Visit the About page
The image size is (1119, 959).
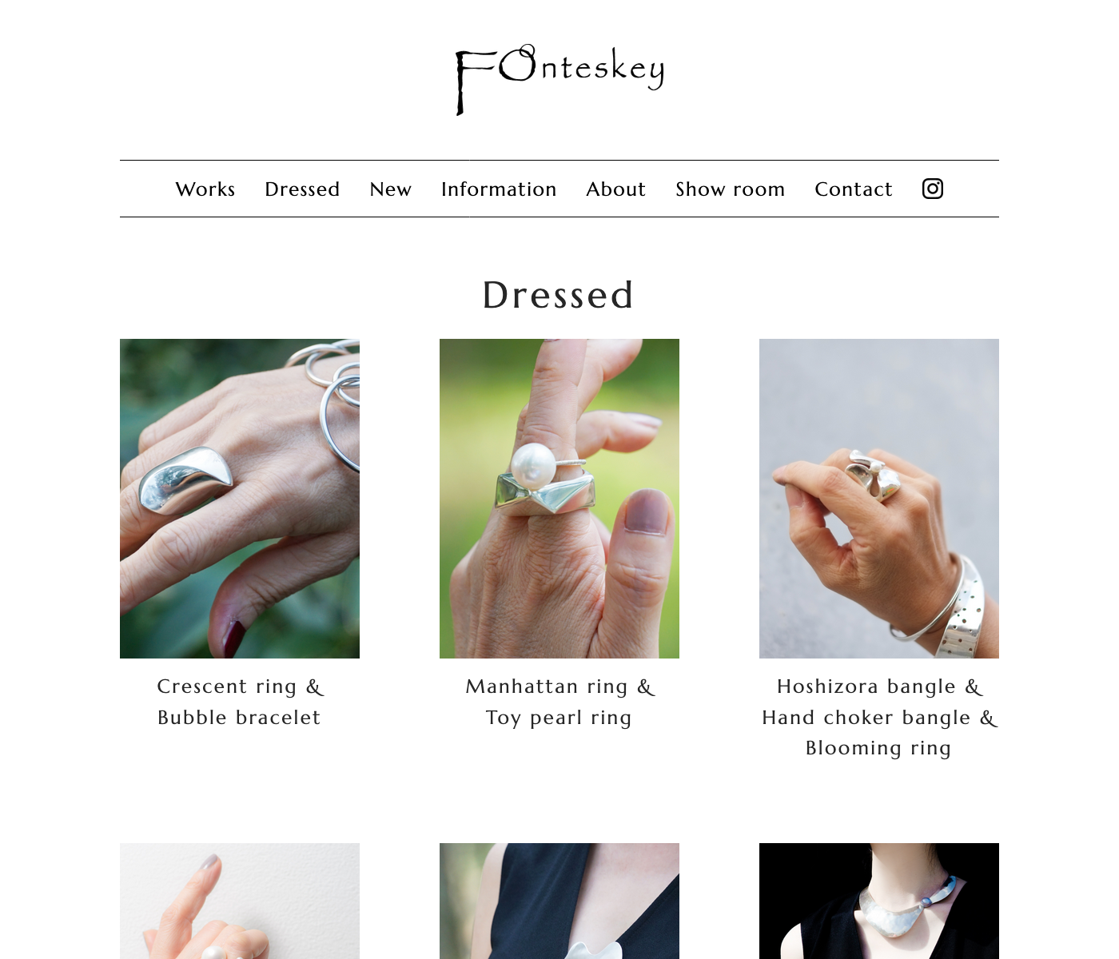coord(615,189)
